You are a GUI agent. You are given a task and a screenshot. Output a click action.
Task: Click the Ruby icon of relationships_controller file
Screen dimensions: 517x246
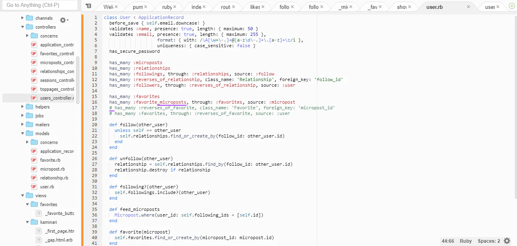[34, 71]
